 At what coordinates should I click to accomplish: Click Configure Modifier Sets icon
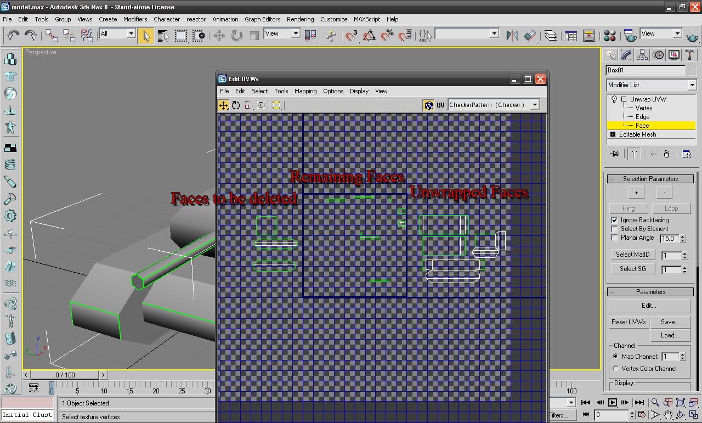687,154
